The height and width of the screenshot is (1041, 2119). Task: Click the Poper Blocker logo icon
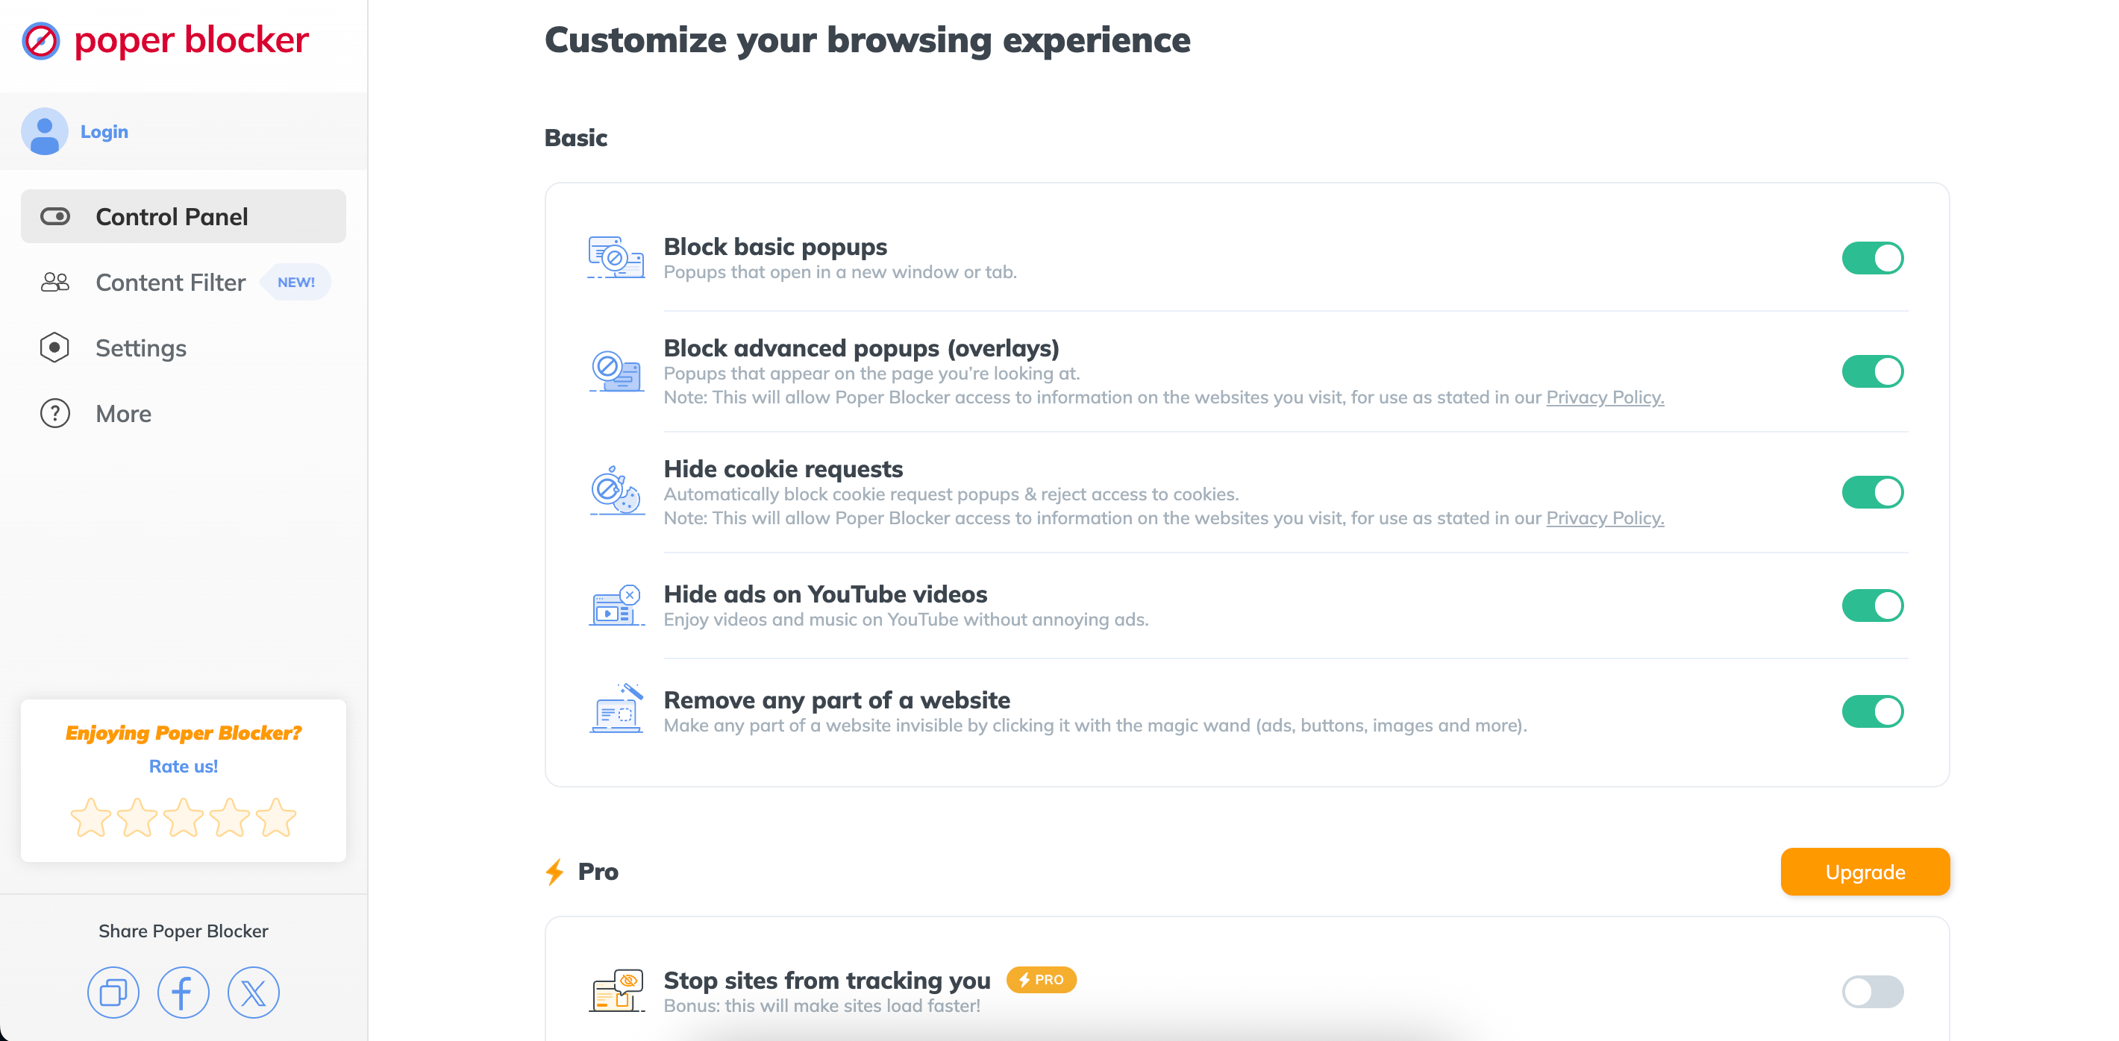(41, 40)
